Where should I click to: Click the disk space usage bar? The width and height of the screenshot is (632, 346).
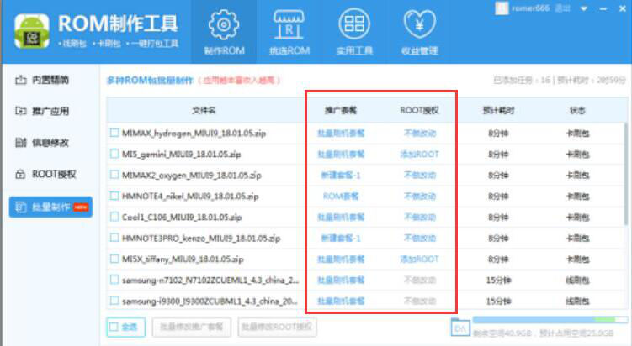pos(550,320)
